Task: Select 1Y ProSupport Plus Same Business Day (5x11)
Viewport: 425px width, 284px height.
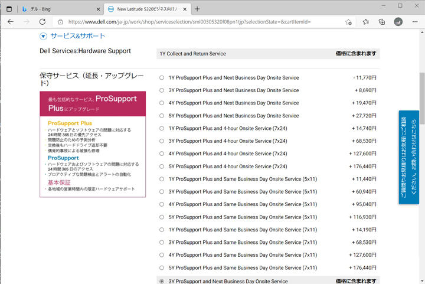Action: point(162,179)
